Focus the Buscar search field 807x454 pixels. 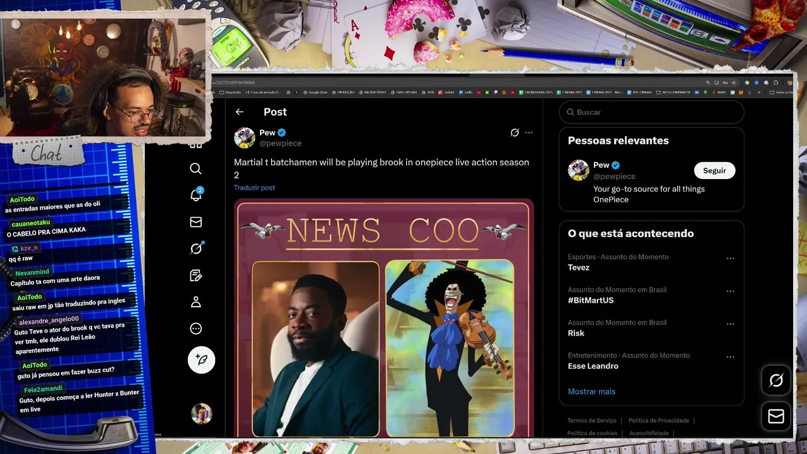coord(651,112)
